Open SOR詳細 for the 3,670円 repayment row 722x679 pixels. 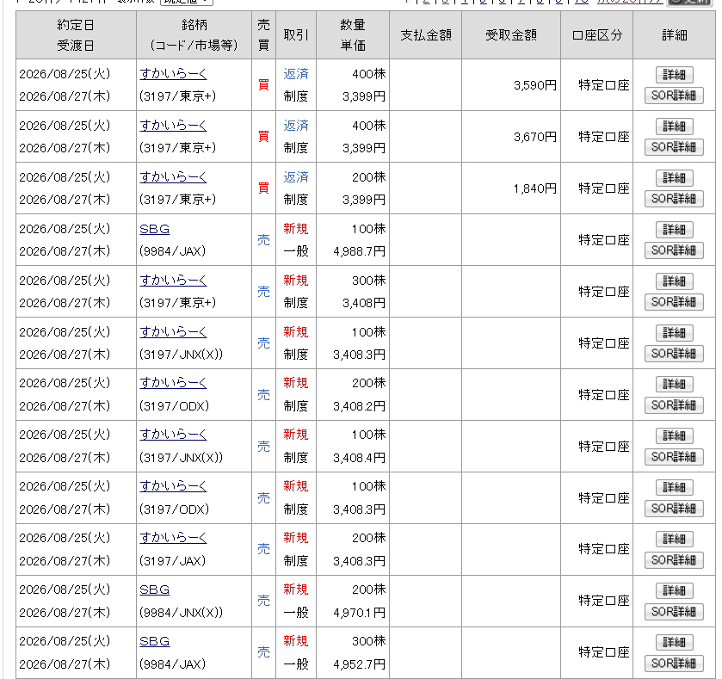click(x=674, y=147)
